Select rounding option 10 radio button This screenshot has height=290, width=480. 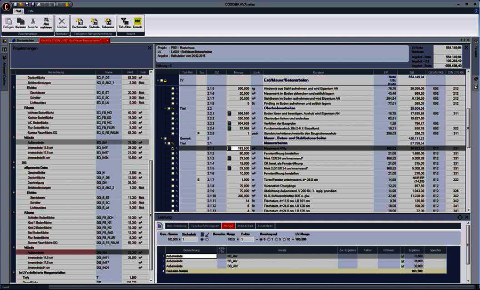tap(284, 239)
